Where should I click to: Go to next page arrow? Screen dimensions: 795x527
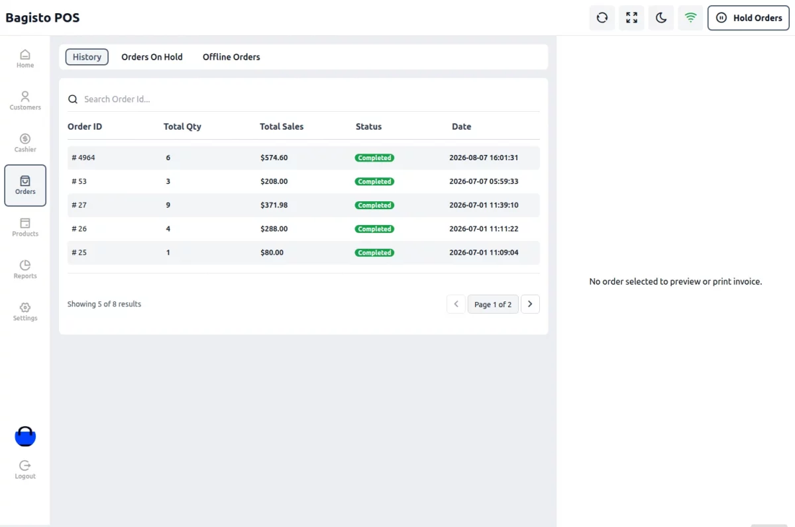click(530, 304)
